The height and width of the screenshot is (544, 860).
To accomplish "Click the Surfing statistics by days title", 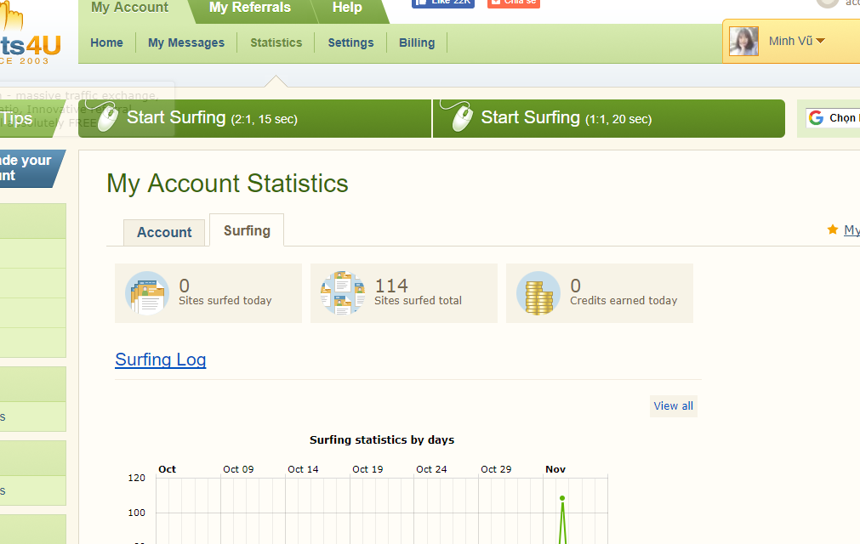I will tap(382, 440).
